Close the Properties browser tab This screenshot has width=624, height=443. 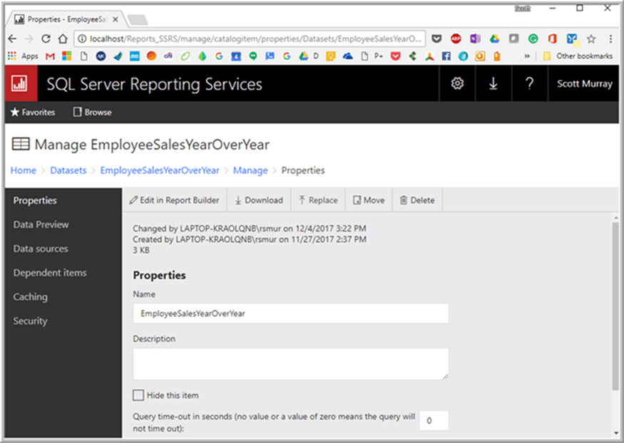pyautogui.click(x=115, y=19)
